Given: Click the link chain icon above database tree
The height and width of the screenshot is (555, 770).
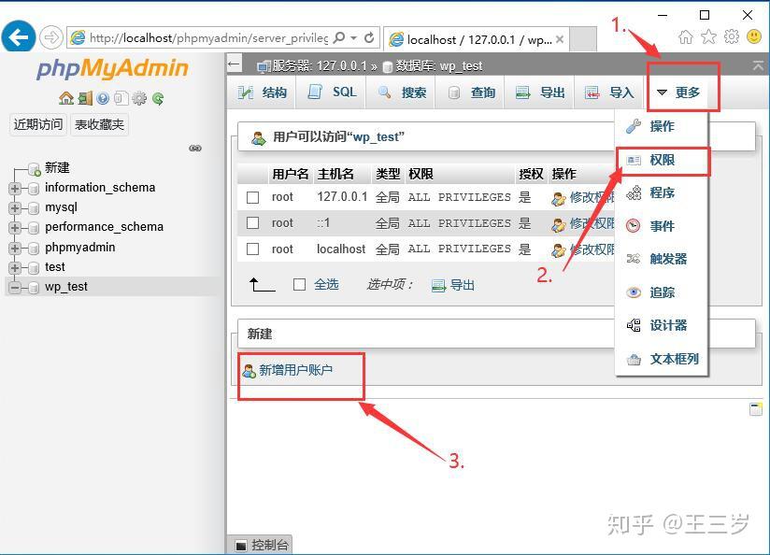Looking at the screenshot, I should (195, 148).
